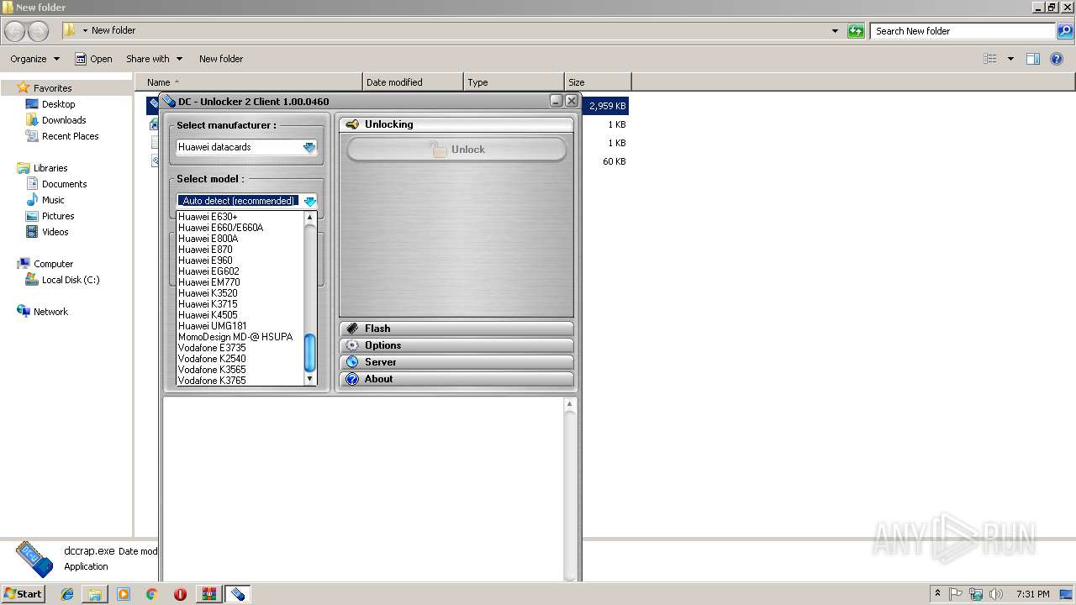
Task: Open the Share with menu
Action: pyautogui.click(x=154, y=59)
